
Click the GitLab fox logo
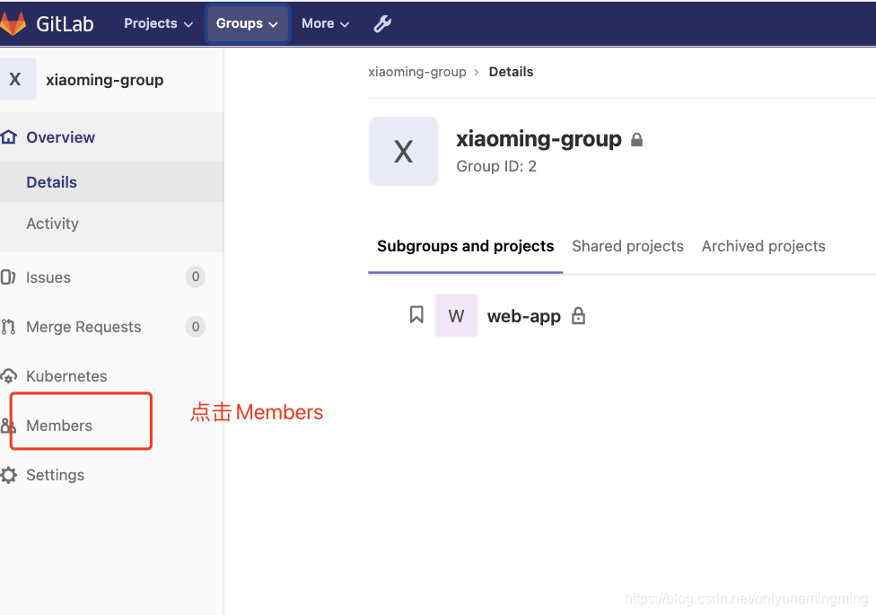(13, 23)
